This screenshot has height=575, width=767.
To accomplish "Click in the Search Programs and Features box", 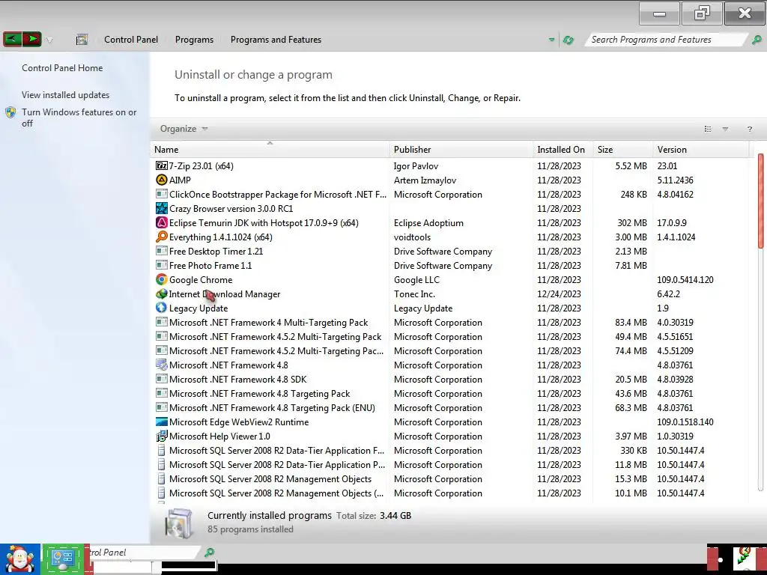I will (667, 40).
